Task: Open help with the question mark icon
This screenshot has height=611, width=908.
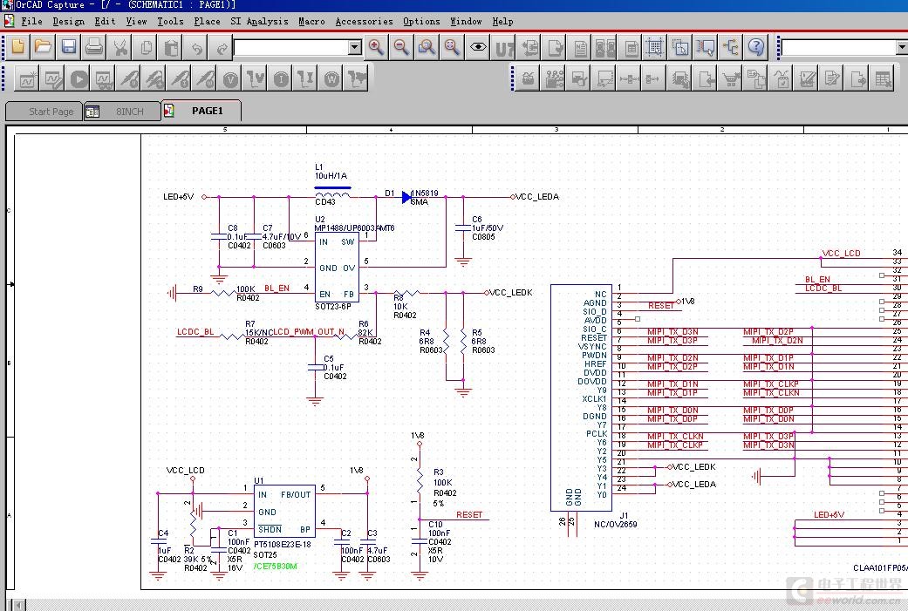Action: pyautogui.click(x=755, y=47)
